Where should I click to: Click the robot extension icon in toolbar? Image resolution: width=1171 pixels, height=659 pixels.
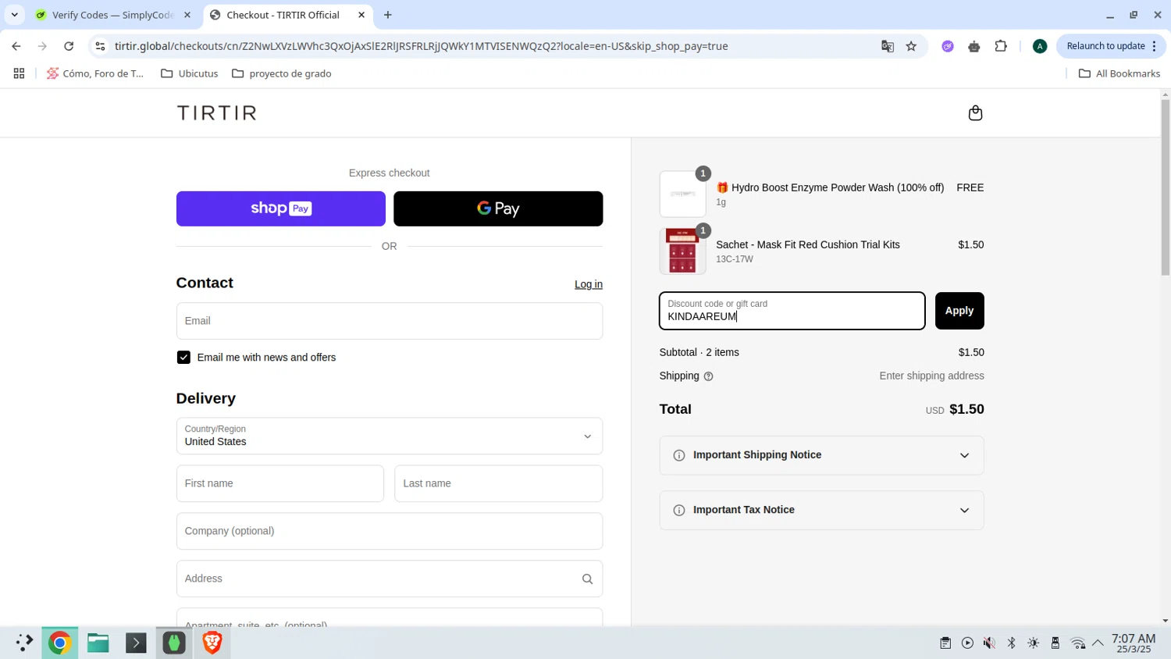974,46
